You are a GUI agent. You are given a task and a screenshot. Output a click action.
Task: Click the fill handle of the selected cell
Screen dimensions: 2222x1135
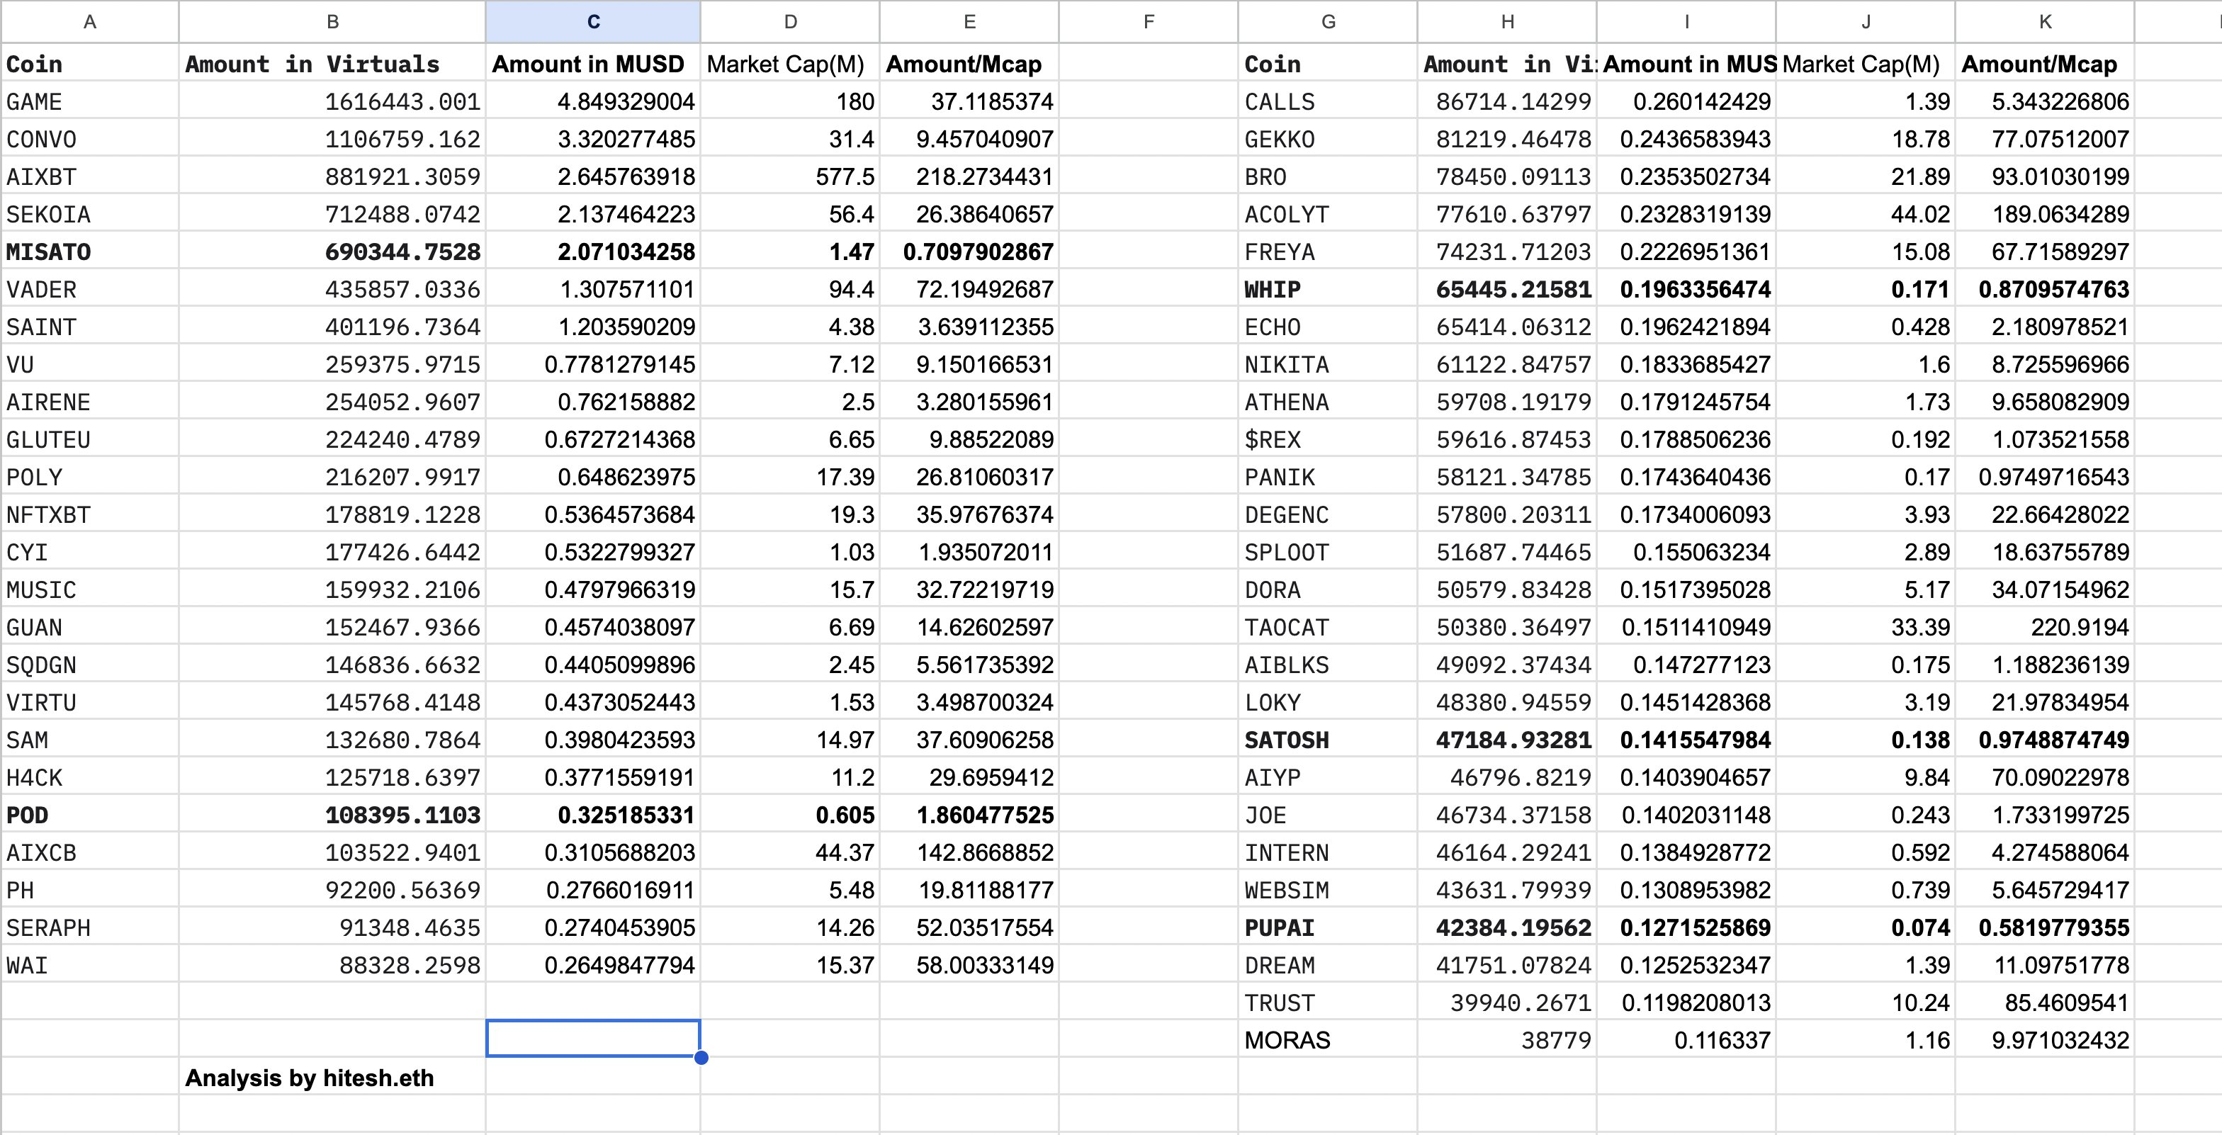[x=701, y=1056]
